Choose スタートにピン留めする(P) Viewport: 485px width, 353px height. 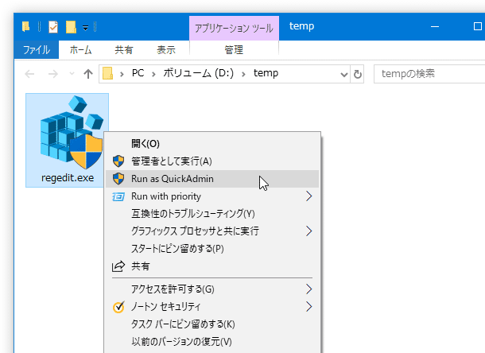[x=212, y=249]
